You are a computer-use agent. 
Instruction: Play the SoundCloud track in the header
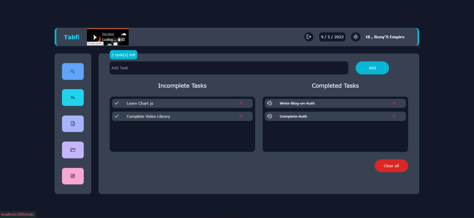click(95, 37)
